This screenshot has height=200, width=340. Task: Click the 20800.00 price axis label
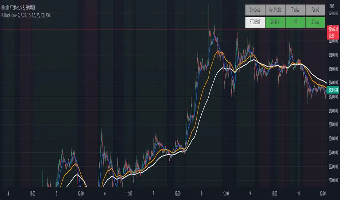(x=333, y=124)
